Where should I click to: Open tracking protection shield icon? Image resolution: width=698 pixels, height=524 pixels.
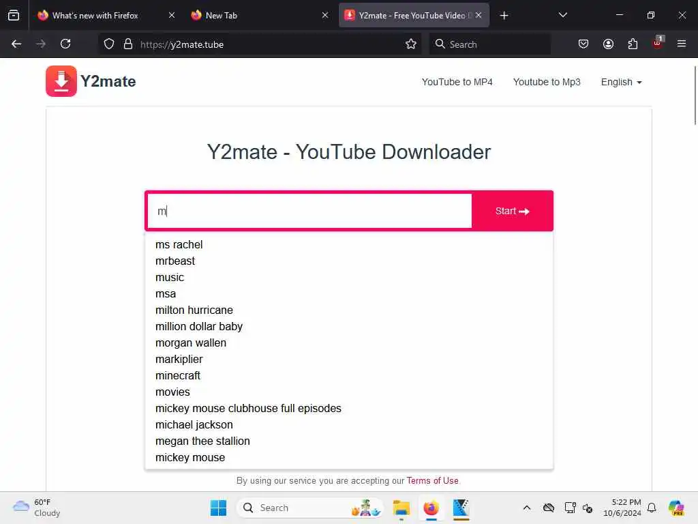point(109,44)
